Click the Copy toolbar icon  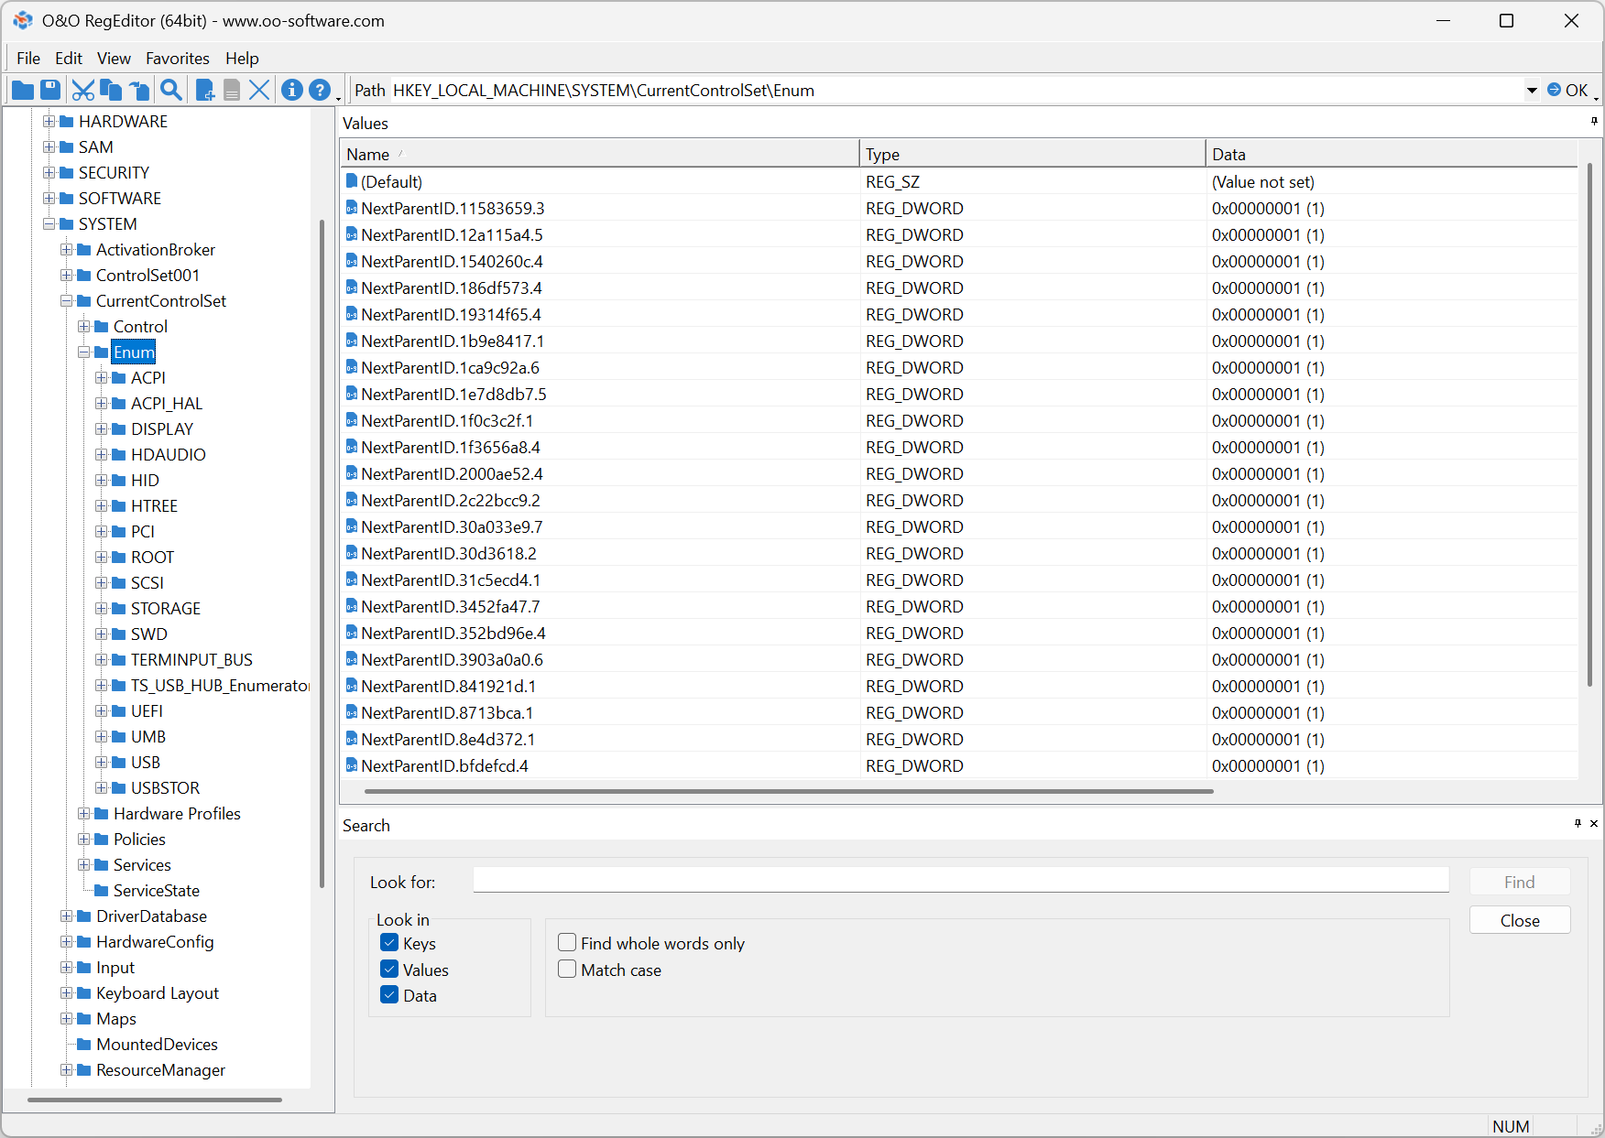tap(111, 90)
